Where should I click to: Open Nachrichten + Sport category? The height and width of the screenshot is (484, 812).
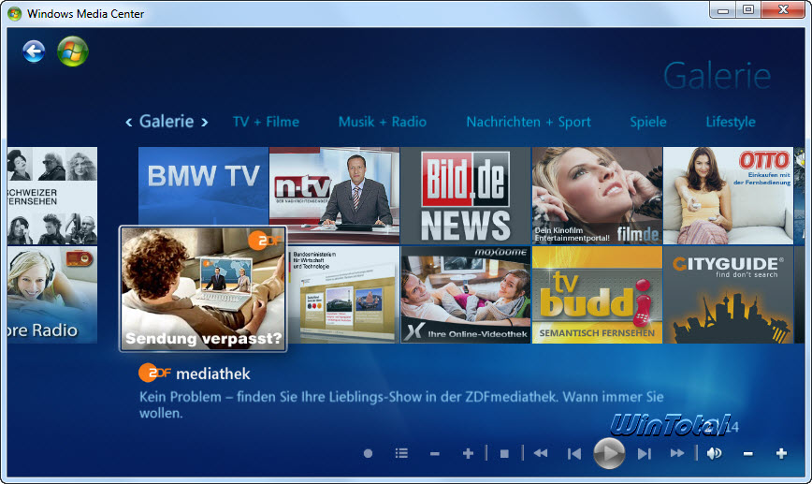tap(529, 123)
